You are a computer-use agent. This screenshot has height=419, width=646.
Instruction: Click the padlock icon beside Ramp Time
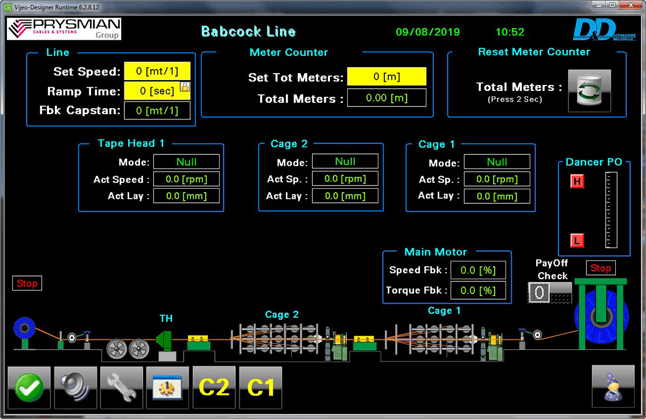click(x=185, y=87)
